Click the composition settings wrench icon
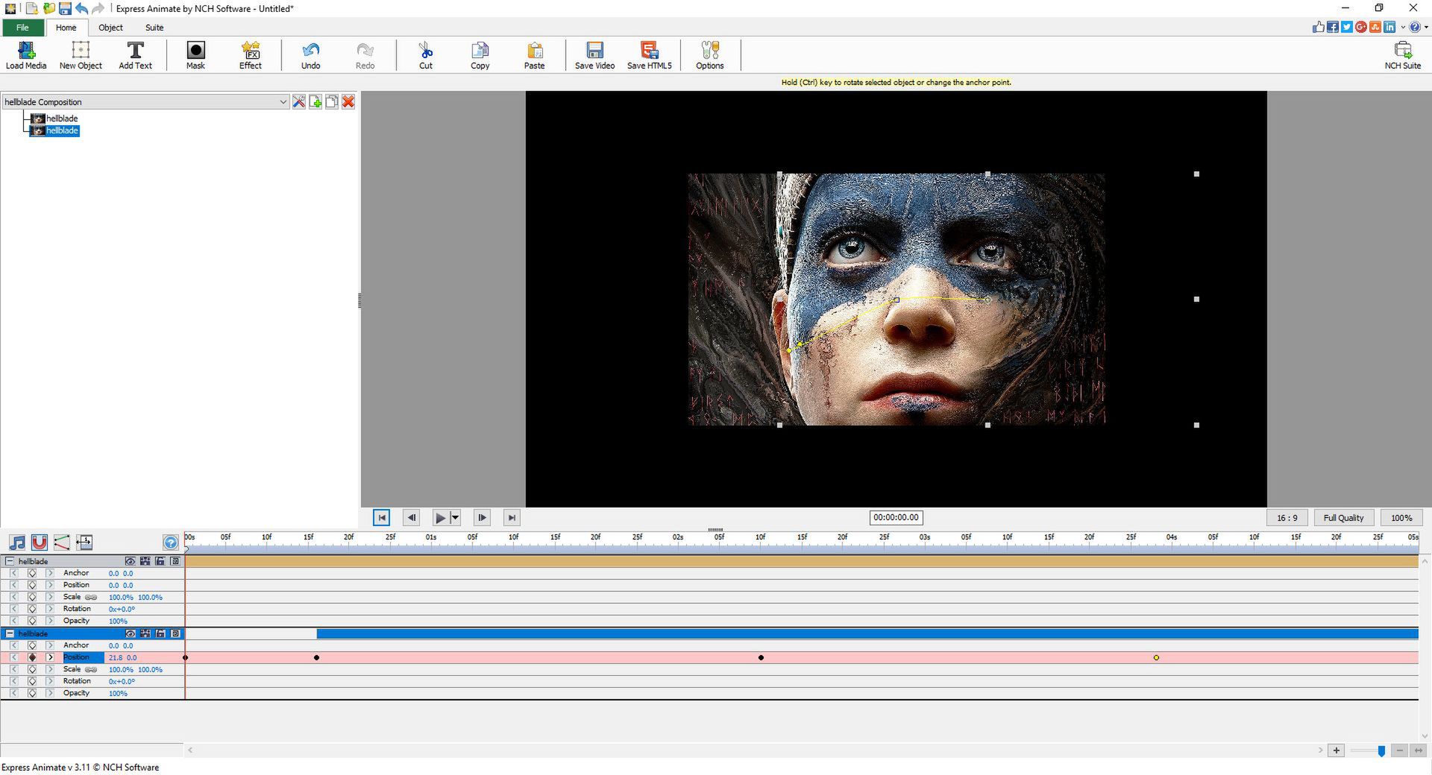This screenshot has width=1432, height=775. tap(299, 101)
